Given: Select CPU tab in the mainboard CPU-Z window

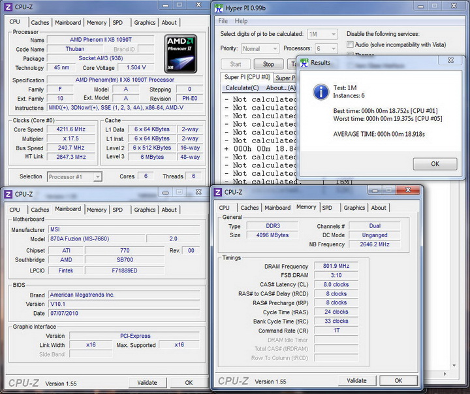Looking at the screenshot, I should pos(14,210).
